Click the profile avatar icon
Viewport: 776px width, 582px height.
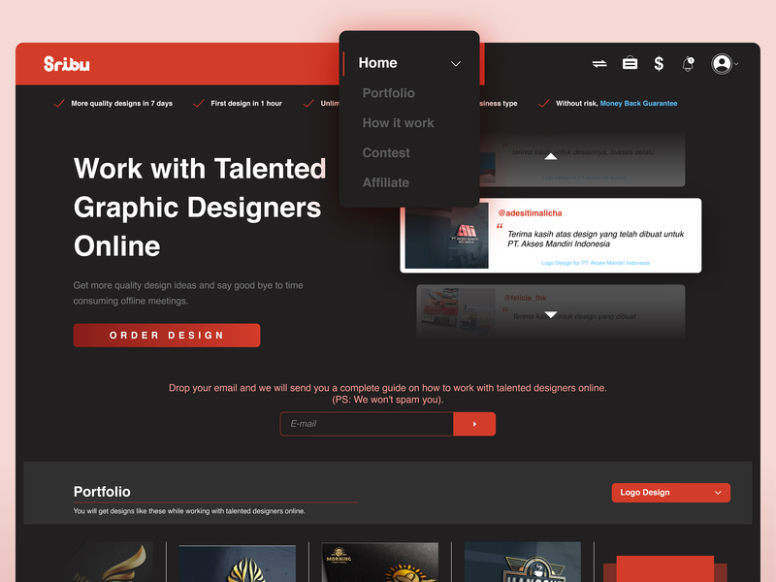click(x=722, y=64)
